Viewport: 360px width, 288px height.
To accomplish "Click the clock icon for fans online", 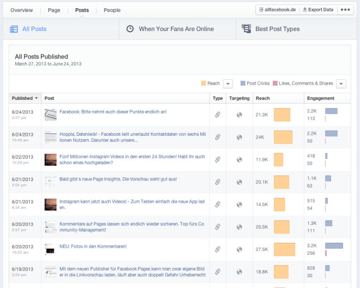I will [130, 29].
